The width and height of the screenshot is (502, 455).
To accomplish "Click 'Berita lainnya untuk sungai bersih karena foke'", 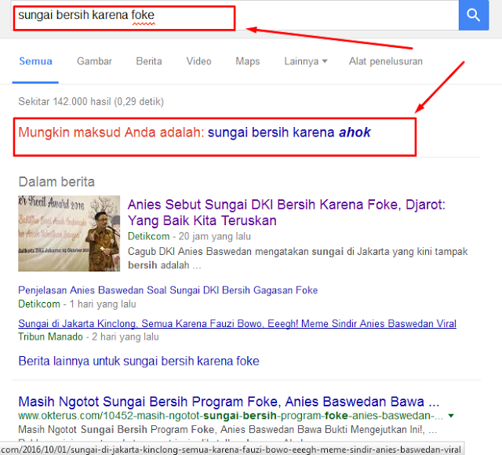I will [x=139, y=361].
